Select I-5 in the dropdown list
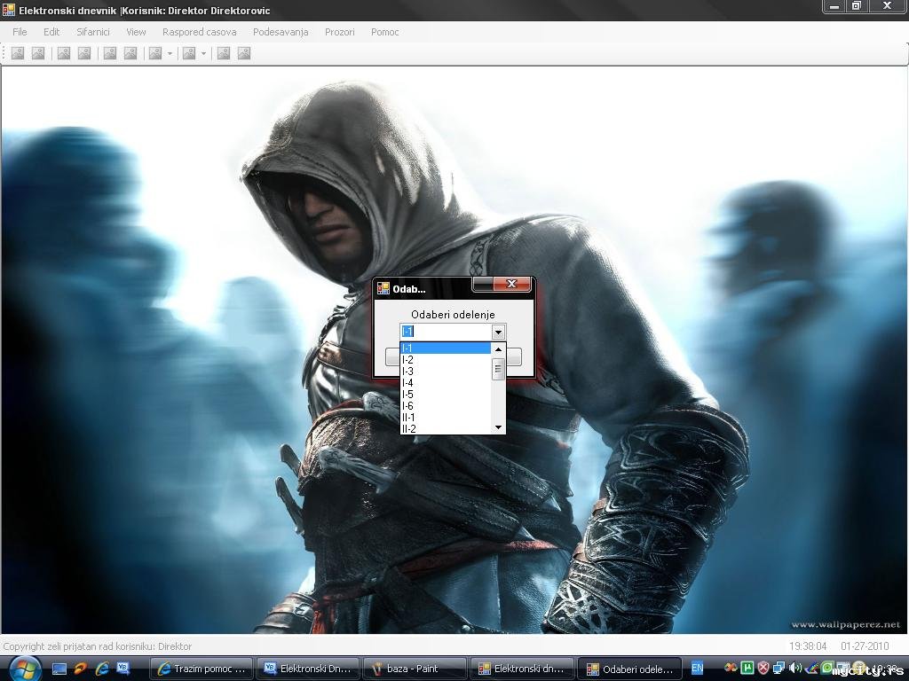Viewport: 909px width, 681px height. [x=446, y=395]
